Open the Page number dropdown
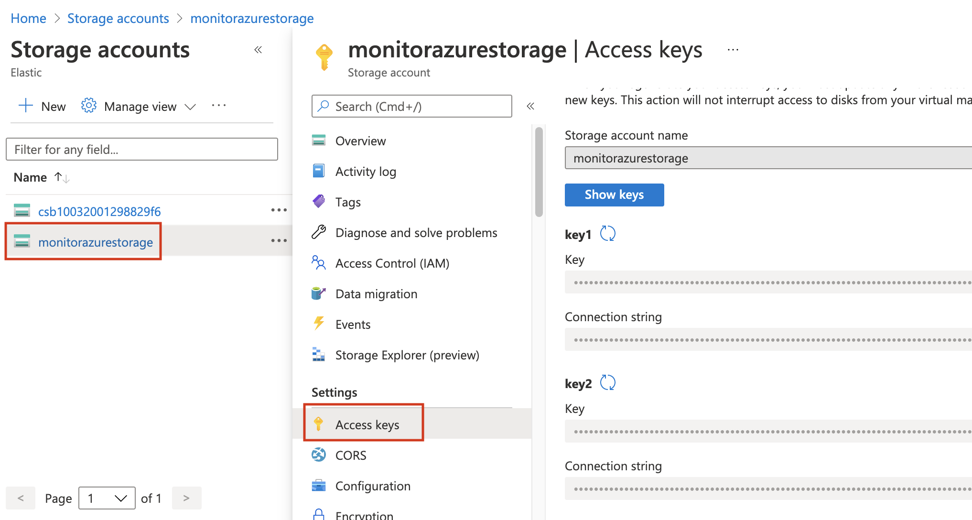This screenshot has height=520, width=972. tap(107, 498)
